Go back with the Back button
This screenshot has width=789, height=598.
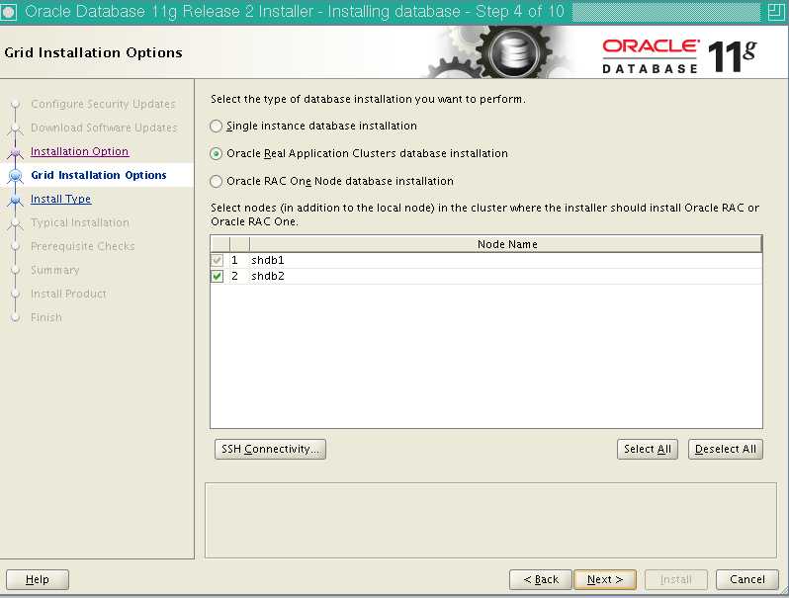(x=541, y=579)
